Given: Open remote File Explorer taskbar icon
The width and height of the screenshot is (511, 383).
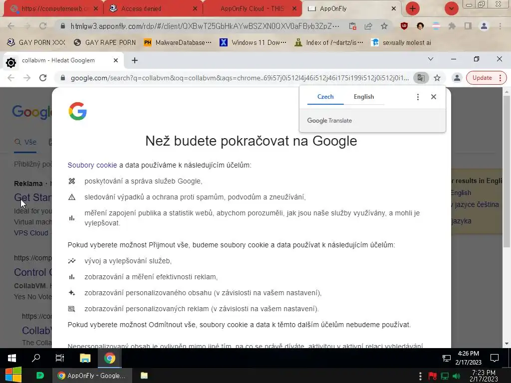Looking at the screenshot, I should (85, 358).
